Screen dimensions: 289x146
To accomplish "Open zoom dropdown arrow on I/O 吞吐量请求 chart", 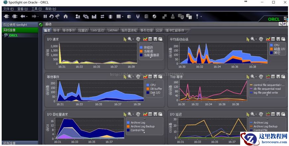I will [134, 114].
